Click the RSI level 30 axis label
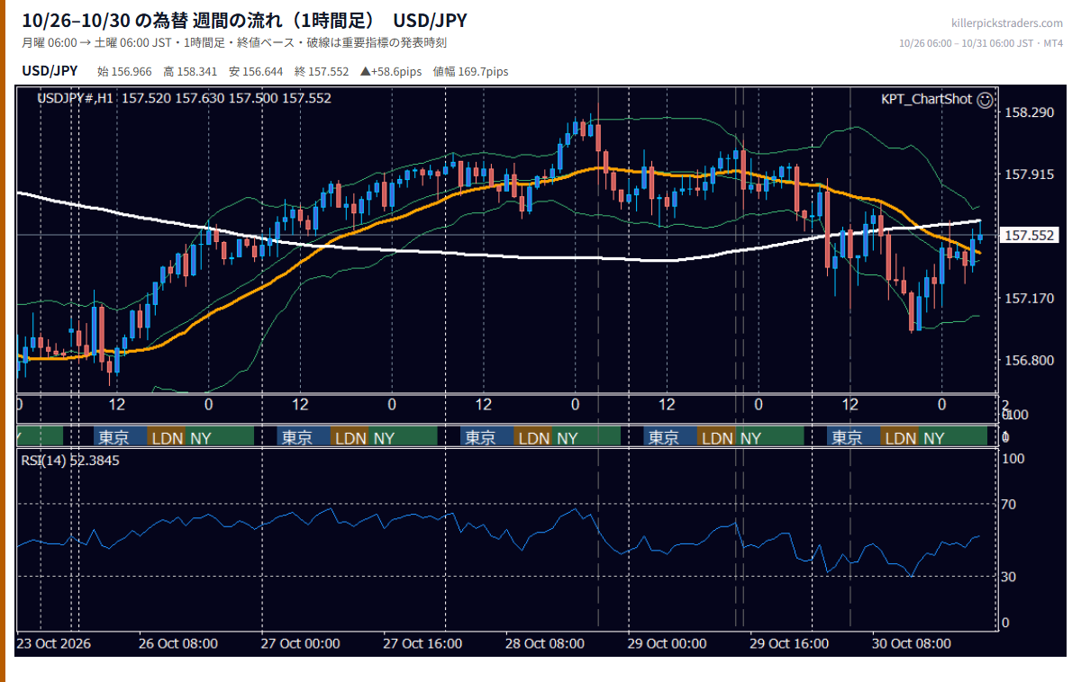This screenshot has height=682, width=1081. tap(1009, 576)
